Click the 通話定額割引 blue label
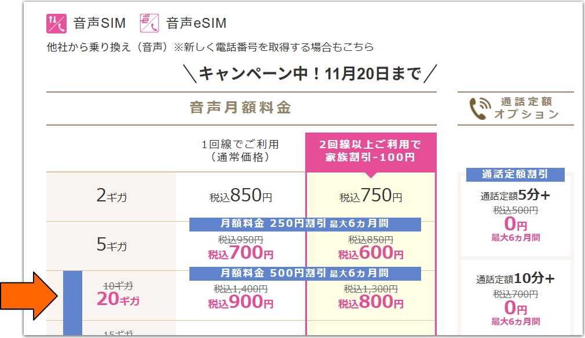 [515, 174]
